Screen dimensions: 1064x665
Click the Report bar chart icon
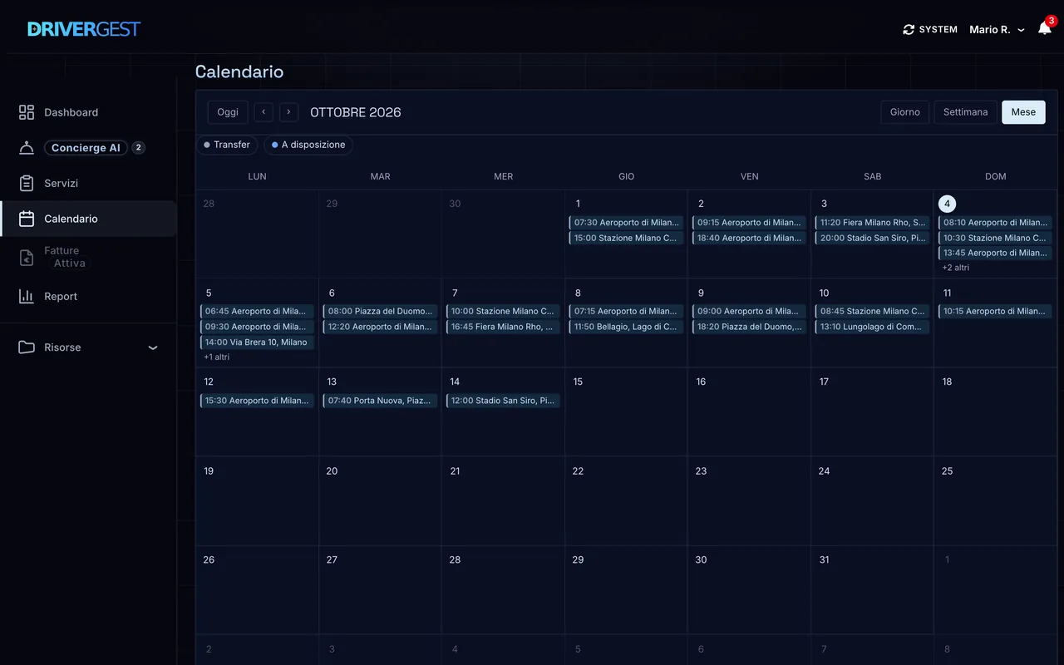pos(27,296)
